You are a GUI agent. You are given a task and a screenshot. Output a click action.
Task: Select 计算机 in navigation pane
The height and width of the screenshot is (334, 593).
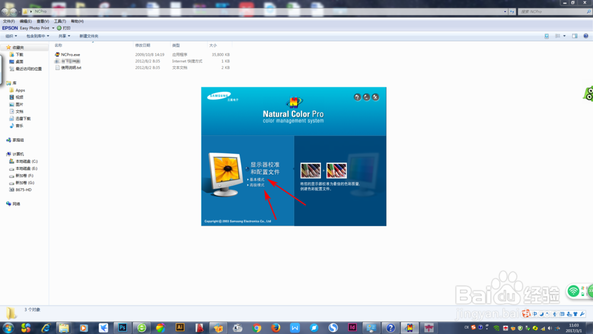pyautogui.click(x=18, y=154)
